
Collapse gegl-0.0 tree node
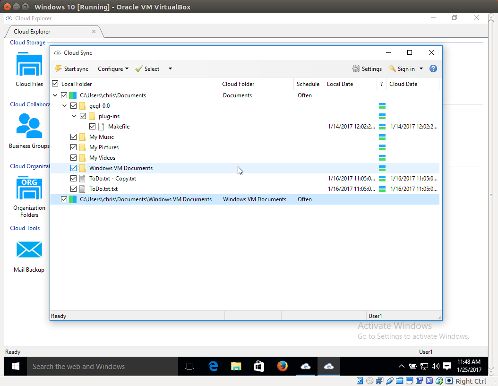coord(64,106)
